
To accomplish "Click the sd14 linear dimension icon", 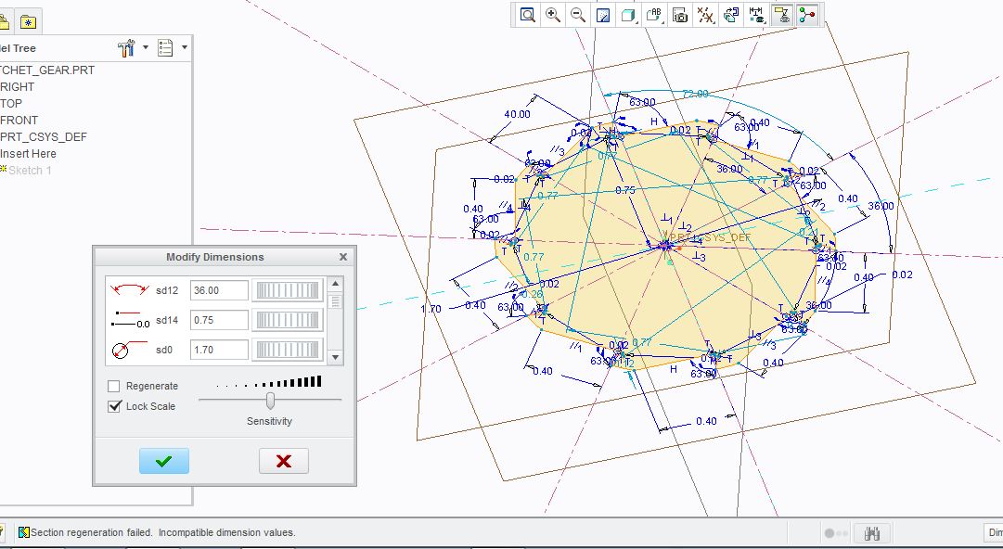I will pos(129,320).
